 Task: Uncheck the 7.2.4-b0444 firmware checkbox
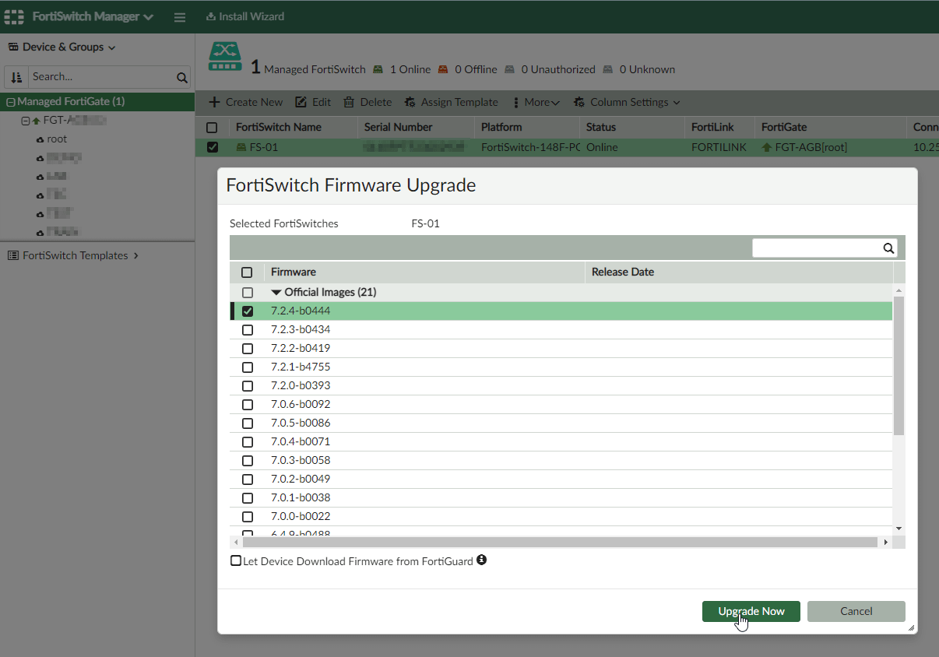[248, 311]
